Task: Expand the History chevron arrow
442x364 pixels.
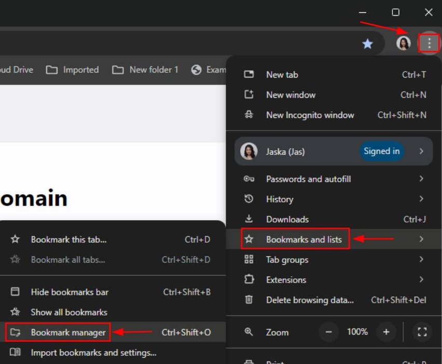Action: [x=421, y=199]
